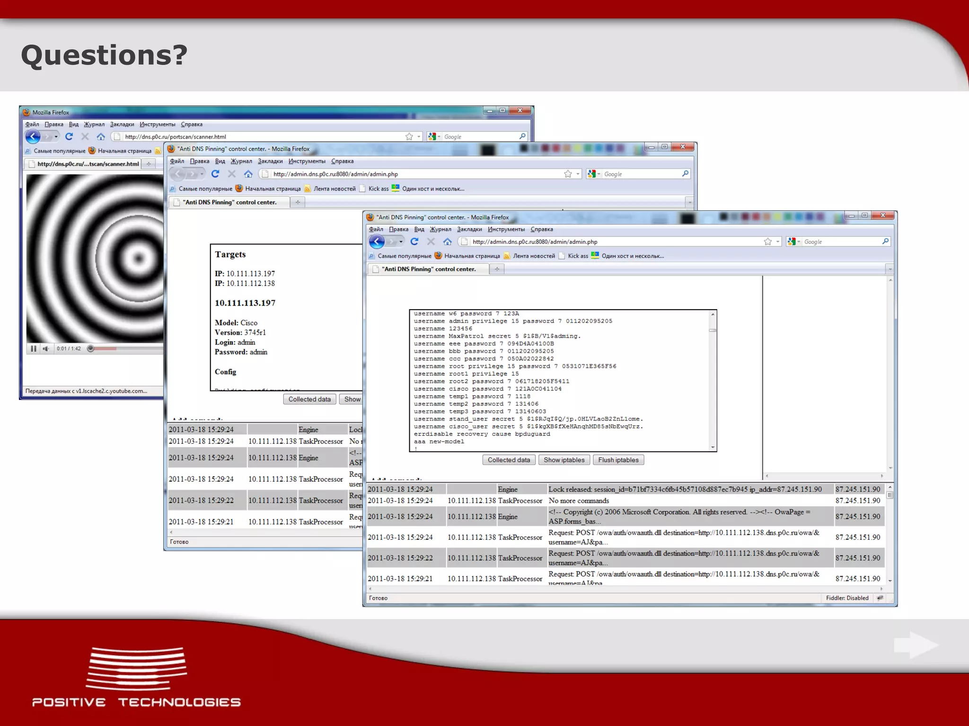The height and width of the screenshot is (726, 969).
Task: Open Закладки menu in front window
Action: point(469,229)
